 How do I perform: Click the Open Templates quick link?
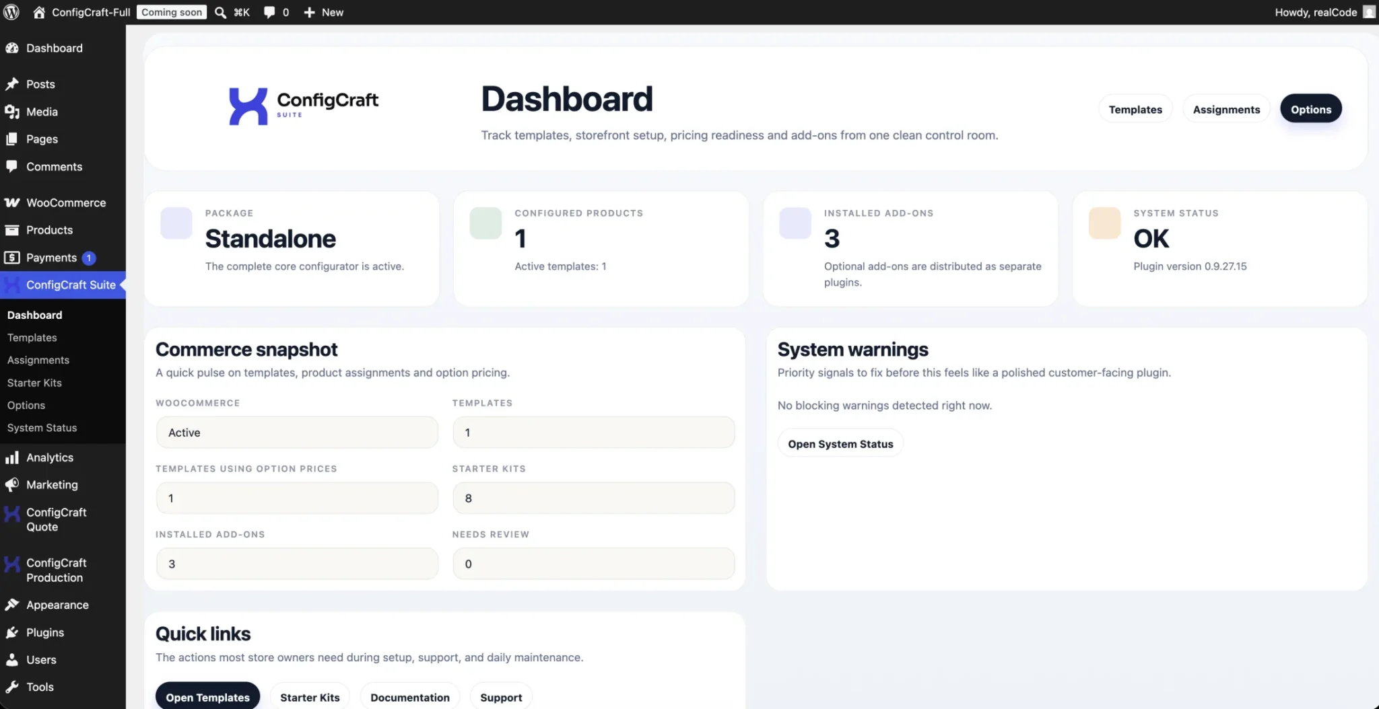pos(207,698)
